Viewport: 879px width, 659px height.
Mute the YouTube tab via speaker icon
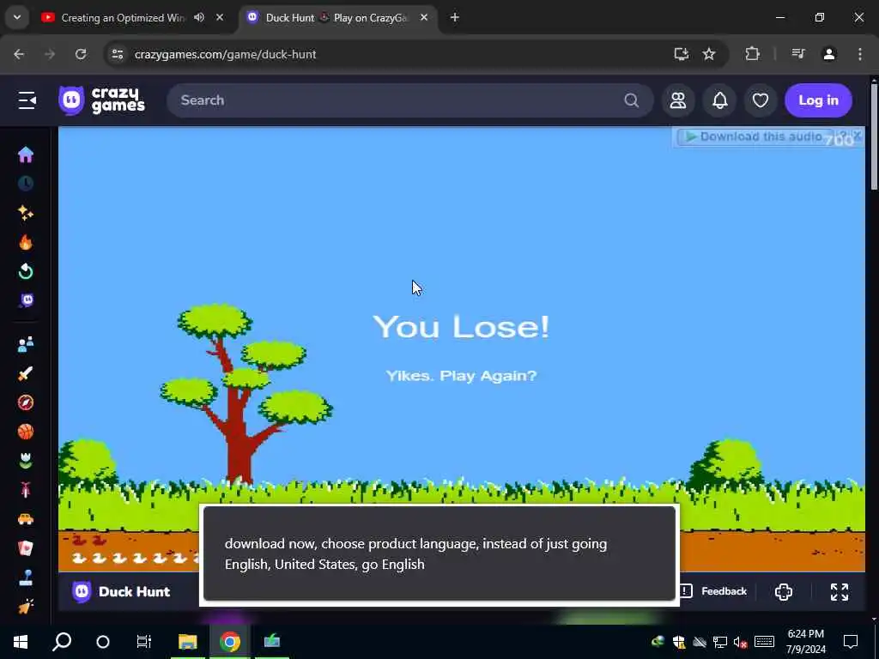point(199,17)
